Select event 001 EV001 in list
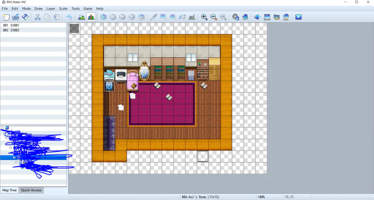This screenshot has width=374, height=200. (33, 25)
